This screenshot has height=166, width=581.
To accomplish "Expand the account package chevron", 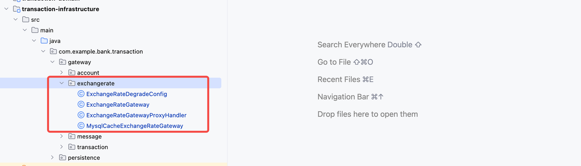I will 62,72.
